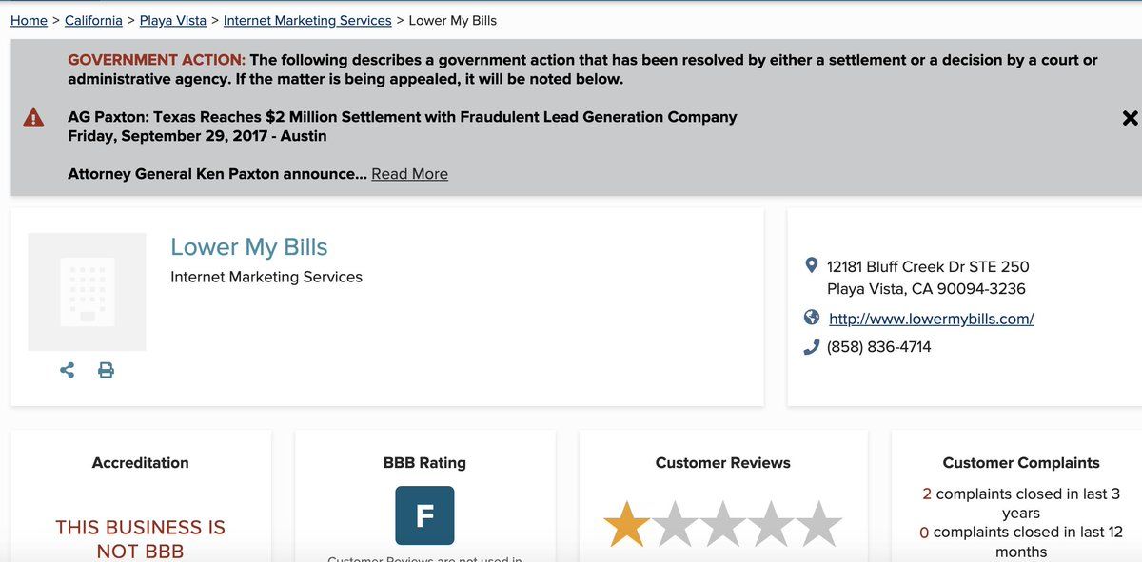Click the share icon under business logo
The width and height of the screenshot is (1142, 562).
(68, 370)
